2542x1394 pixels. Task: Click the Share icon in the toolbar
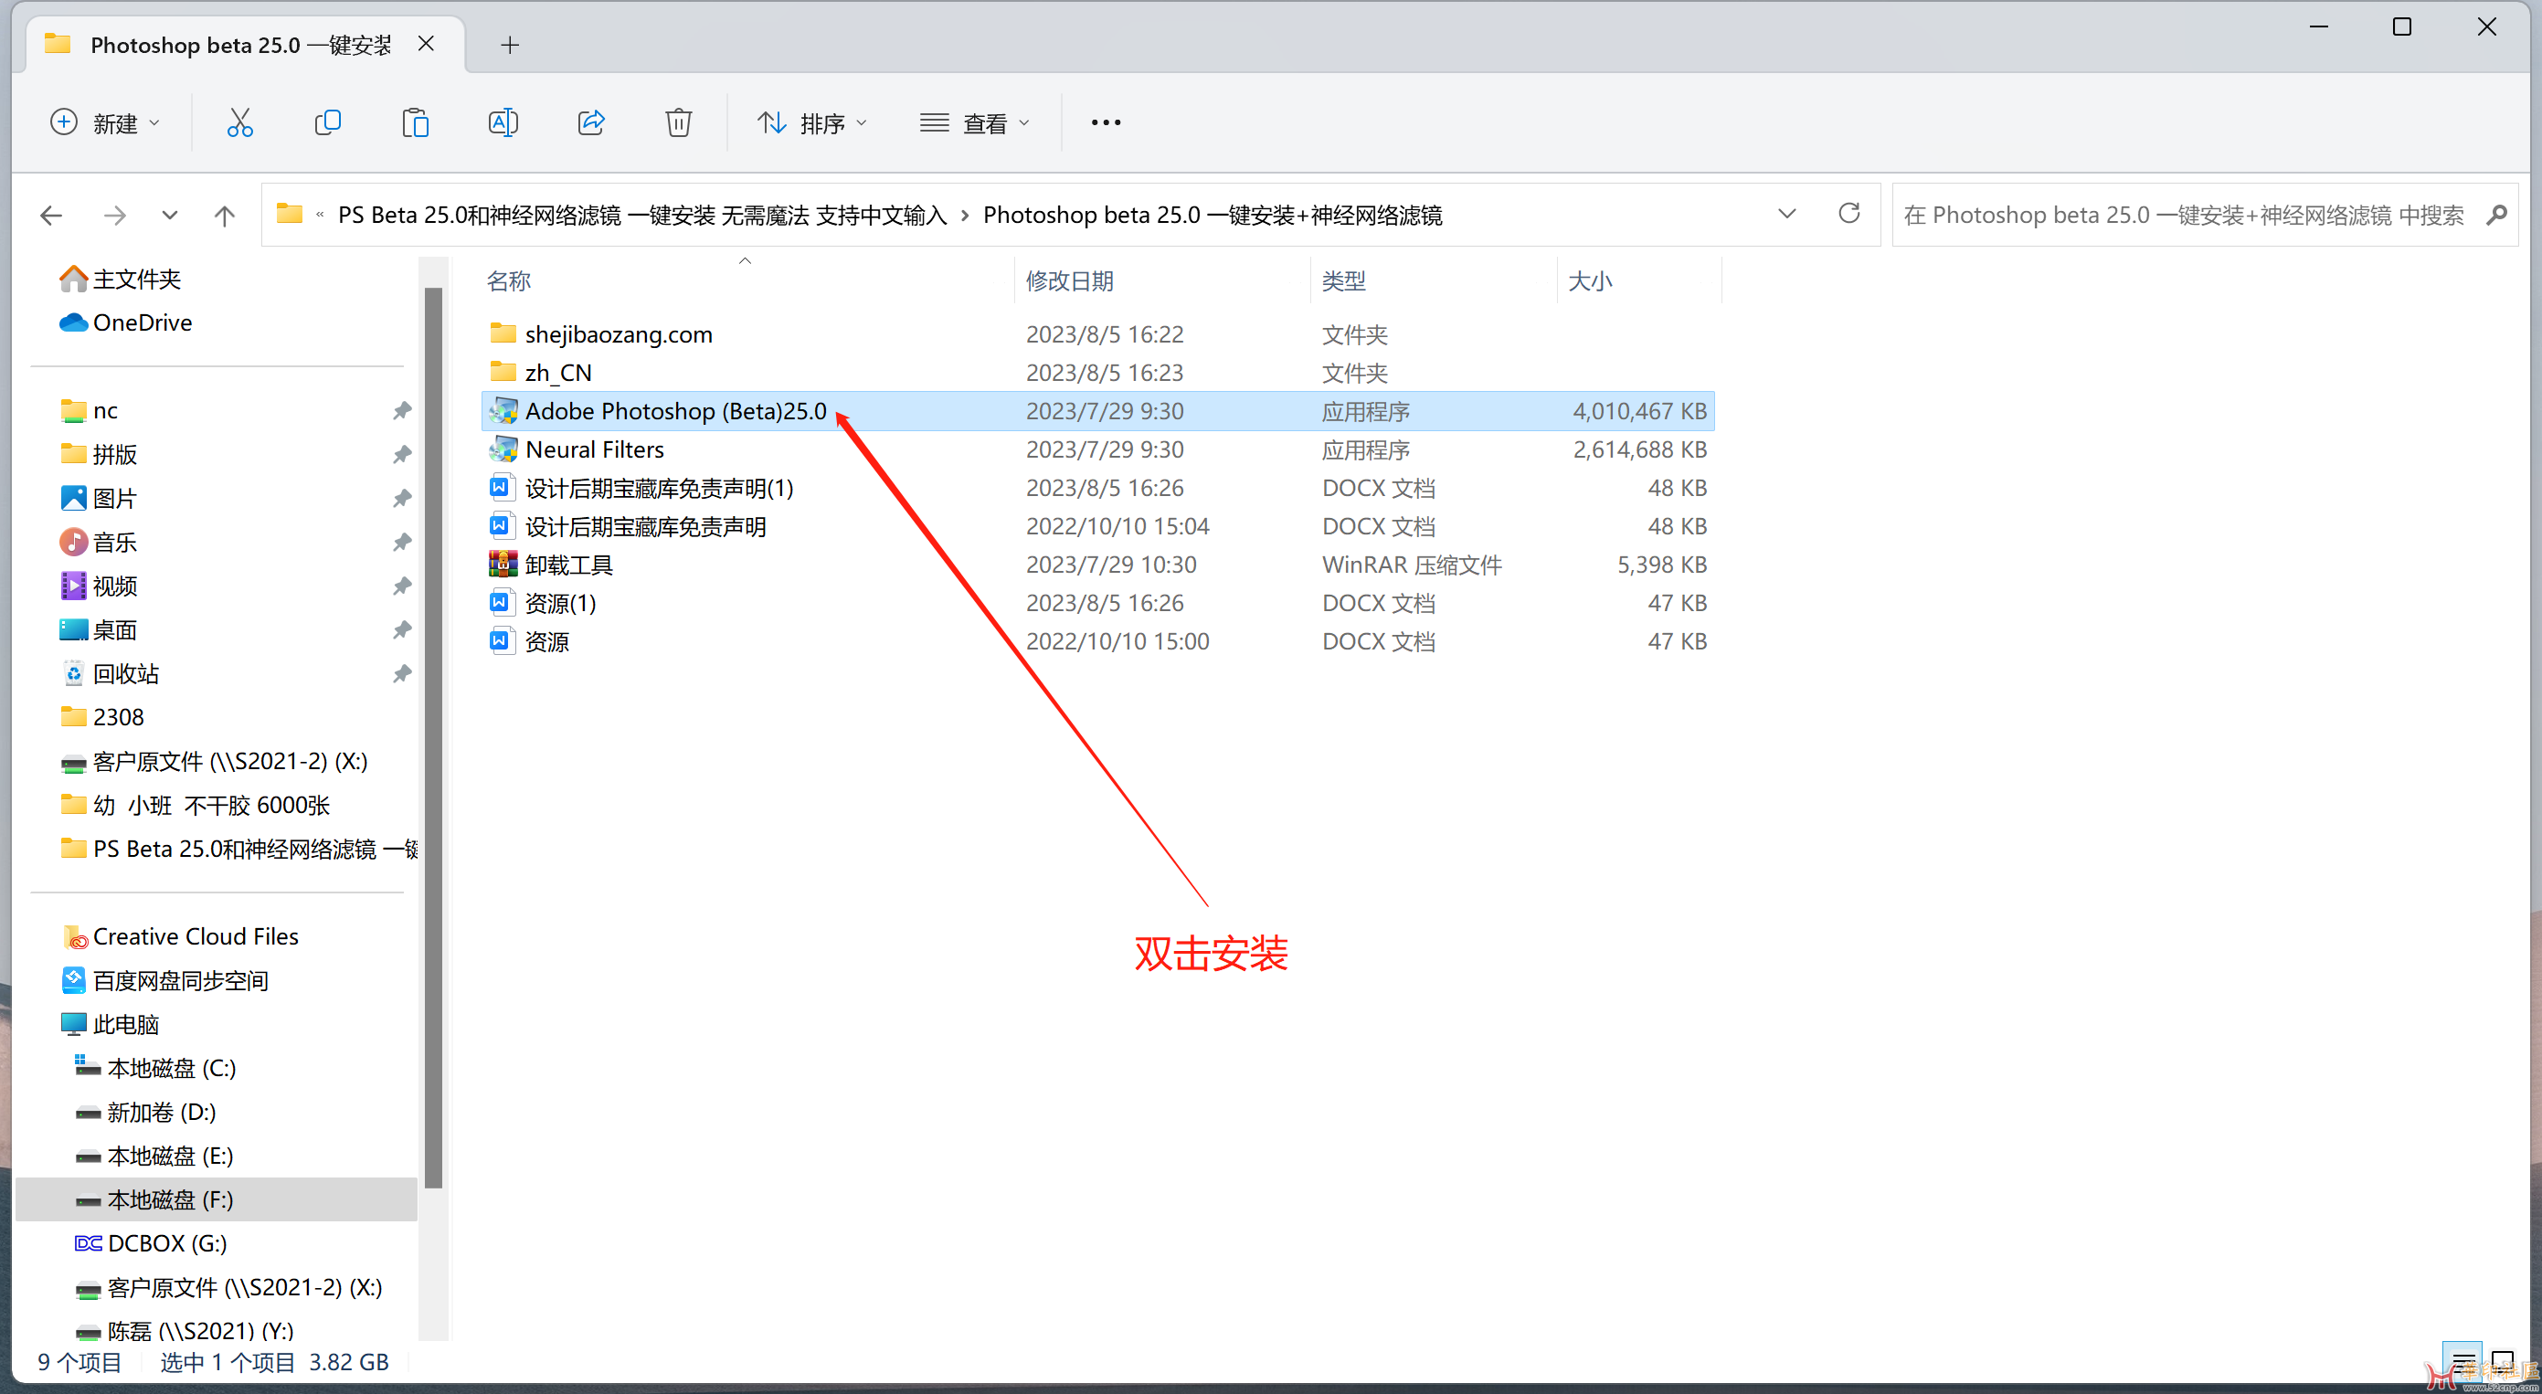click(x=590, y=122)
